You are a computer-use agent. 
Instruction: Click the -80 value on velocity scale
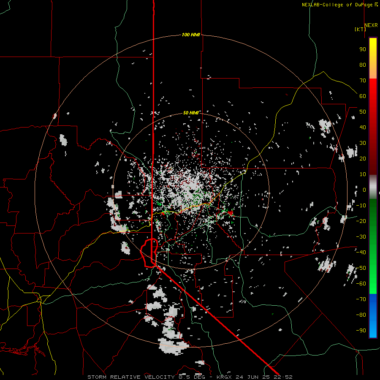point(361,315)
